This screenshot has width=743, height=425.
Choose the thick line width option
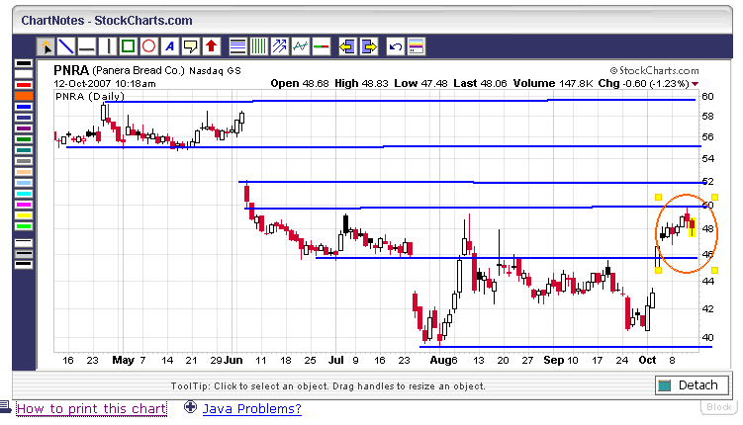point(24,264)
